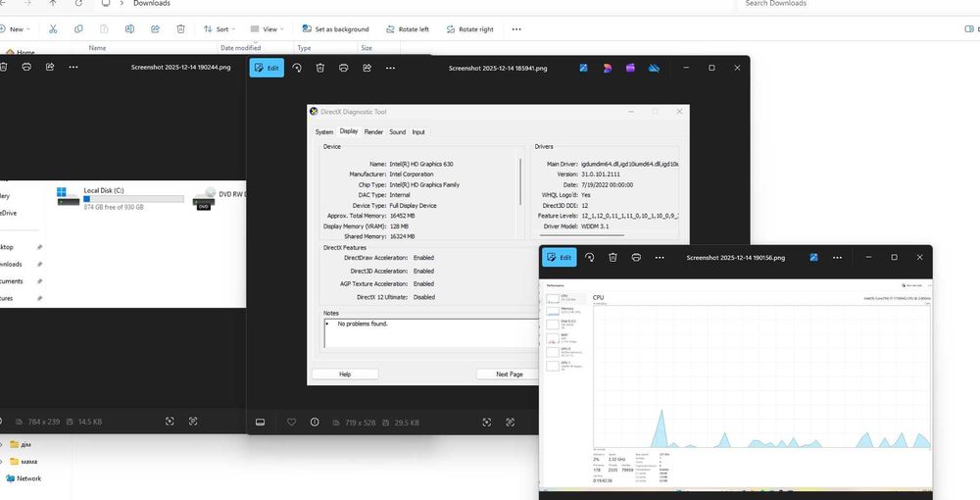Viewport: 980px width, 500px height.
Task: Go up one folder level in Explorer
Action: pyautogui.click(x=53, y=3)
